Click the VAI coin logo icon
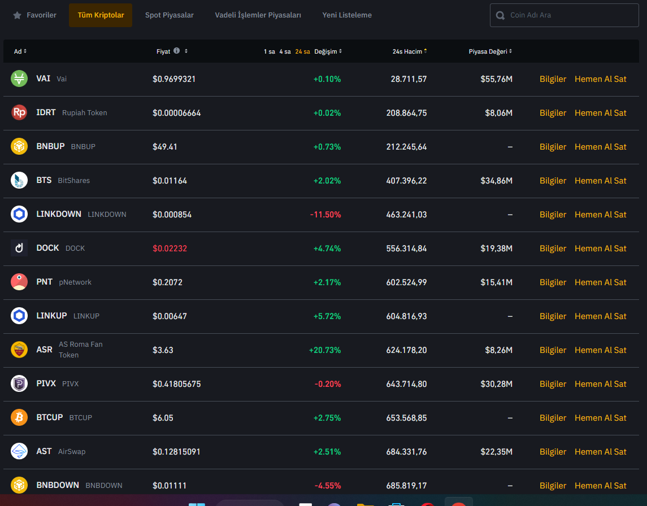The width and height of the screenshot is (647, 506). coord(19,79)
